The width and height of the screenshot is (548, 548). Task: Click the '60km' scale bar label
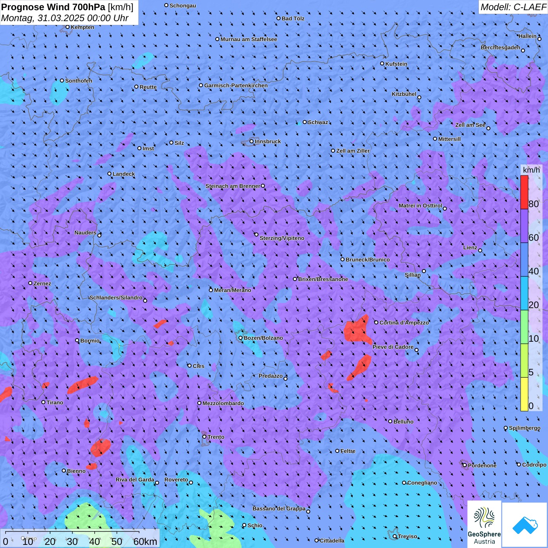click(145, 541)
